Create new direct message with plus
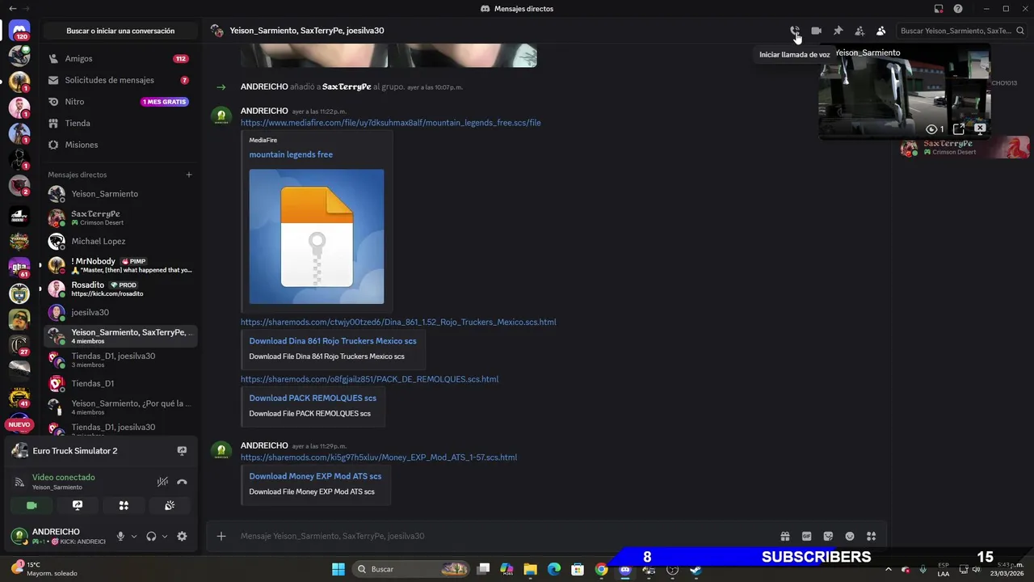This screenshot has width=1034, height=582. [189, 175]
